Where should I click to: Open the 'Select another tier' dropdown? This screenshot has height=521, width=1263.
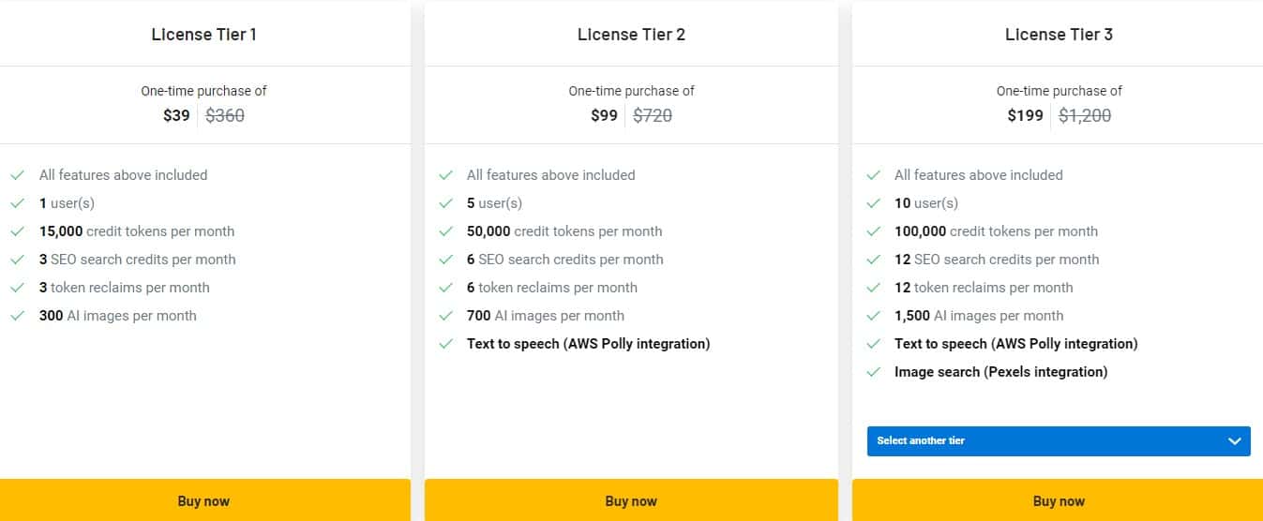coord(1058,441)
